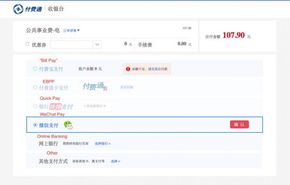This screenshot has width=290, height=185.
Task: Click the 银行快捷支付 option label
Action: [56, 106]
